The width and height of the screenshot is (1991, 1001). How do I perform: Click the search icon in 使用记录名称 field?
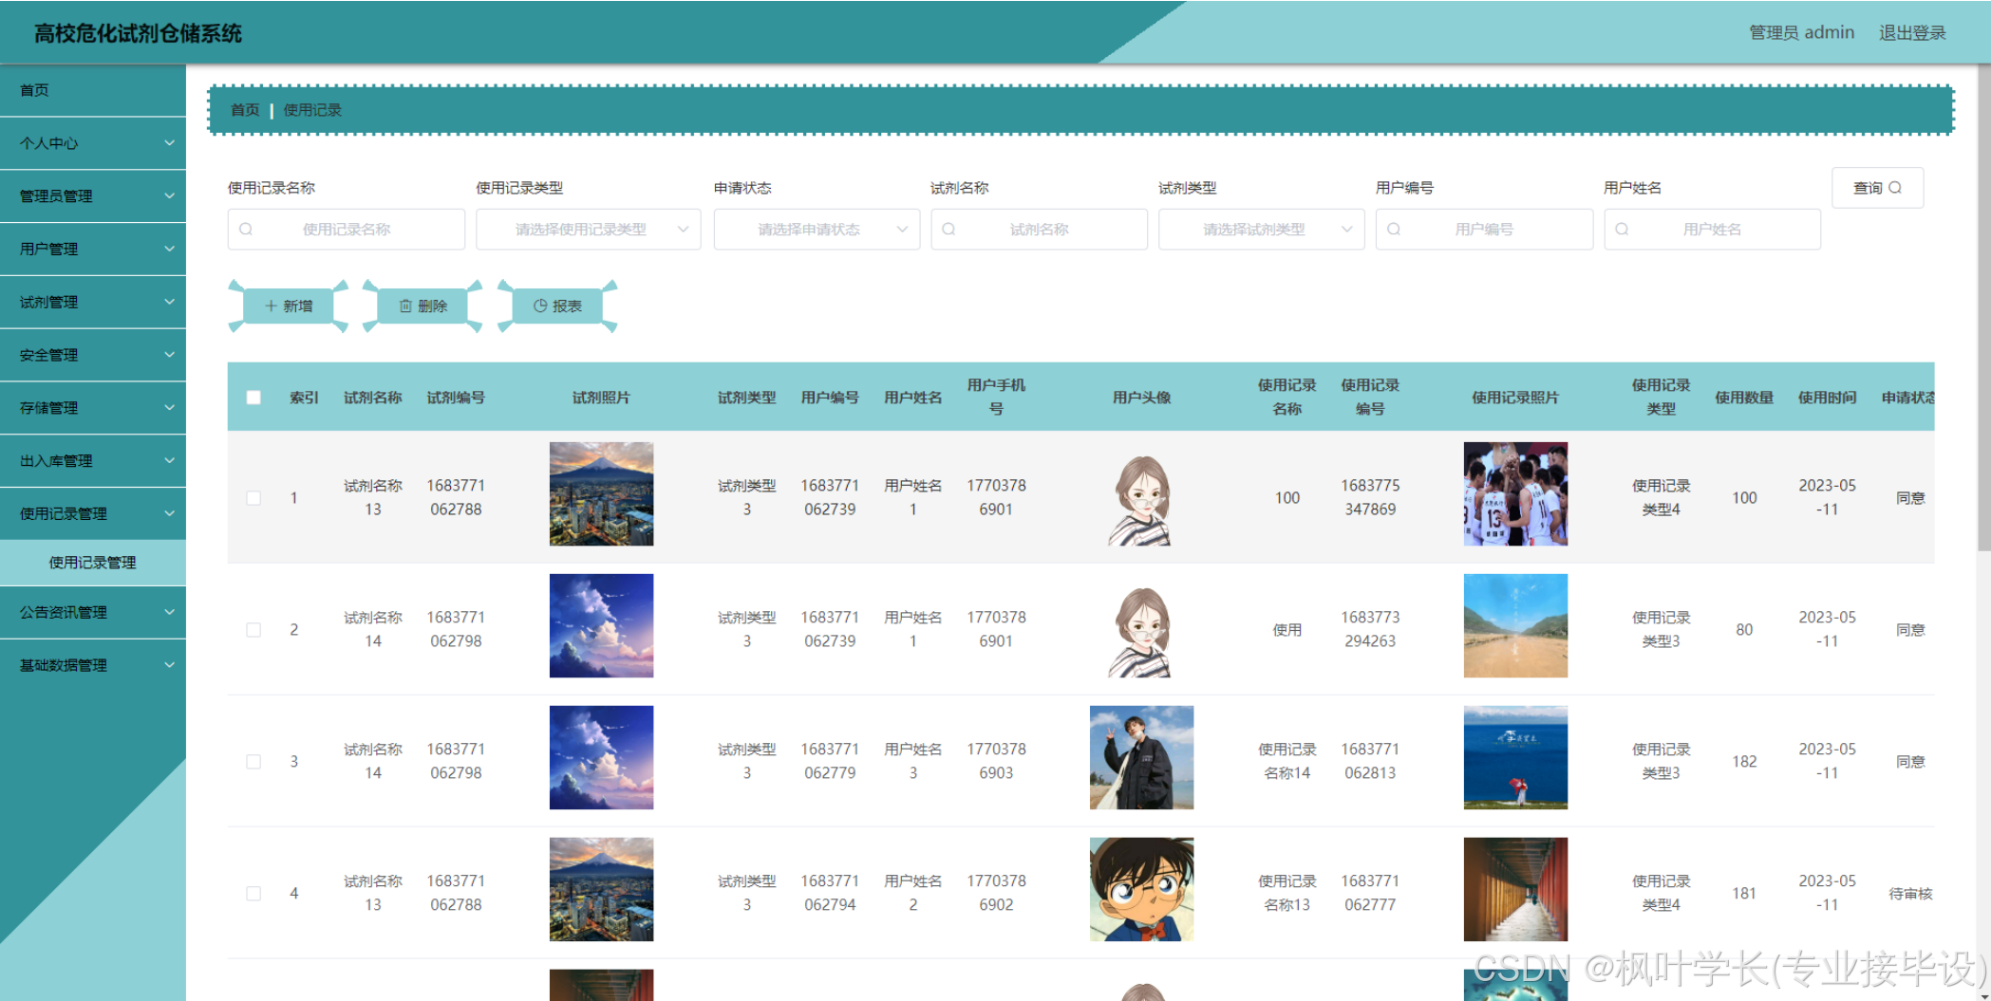coord(246,229)
